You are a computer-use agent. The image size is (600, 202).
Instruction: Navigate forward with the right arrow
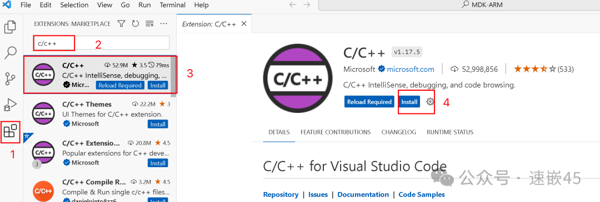[307, 5]
